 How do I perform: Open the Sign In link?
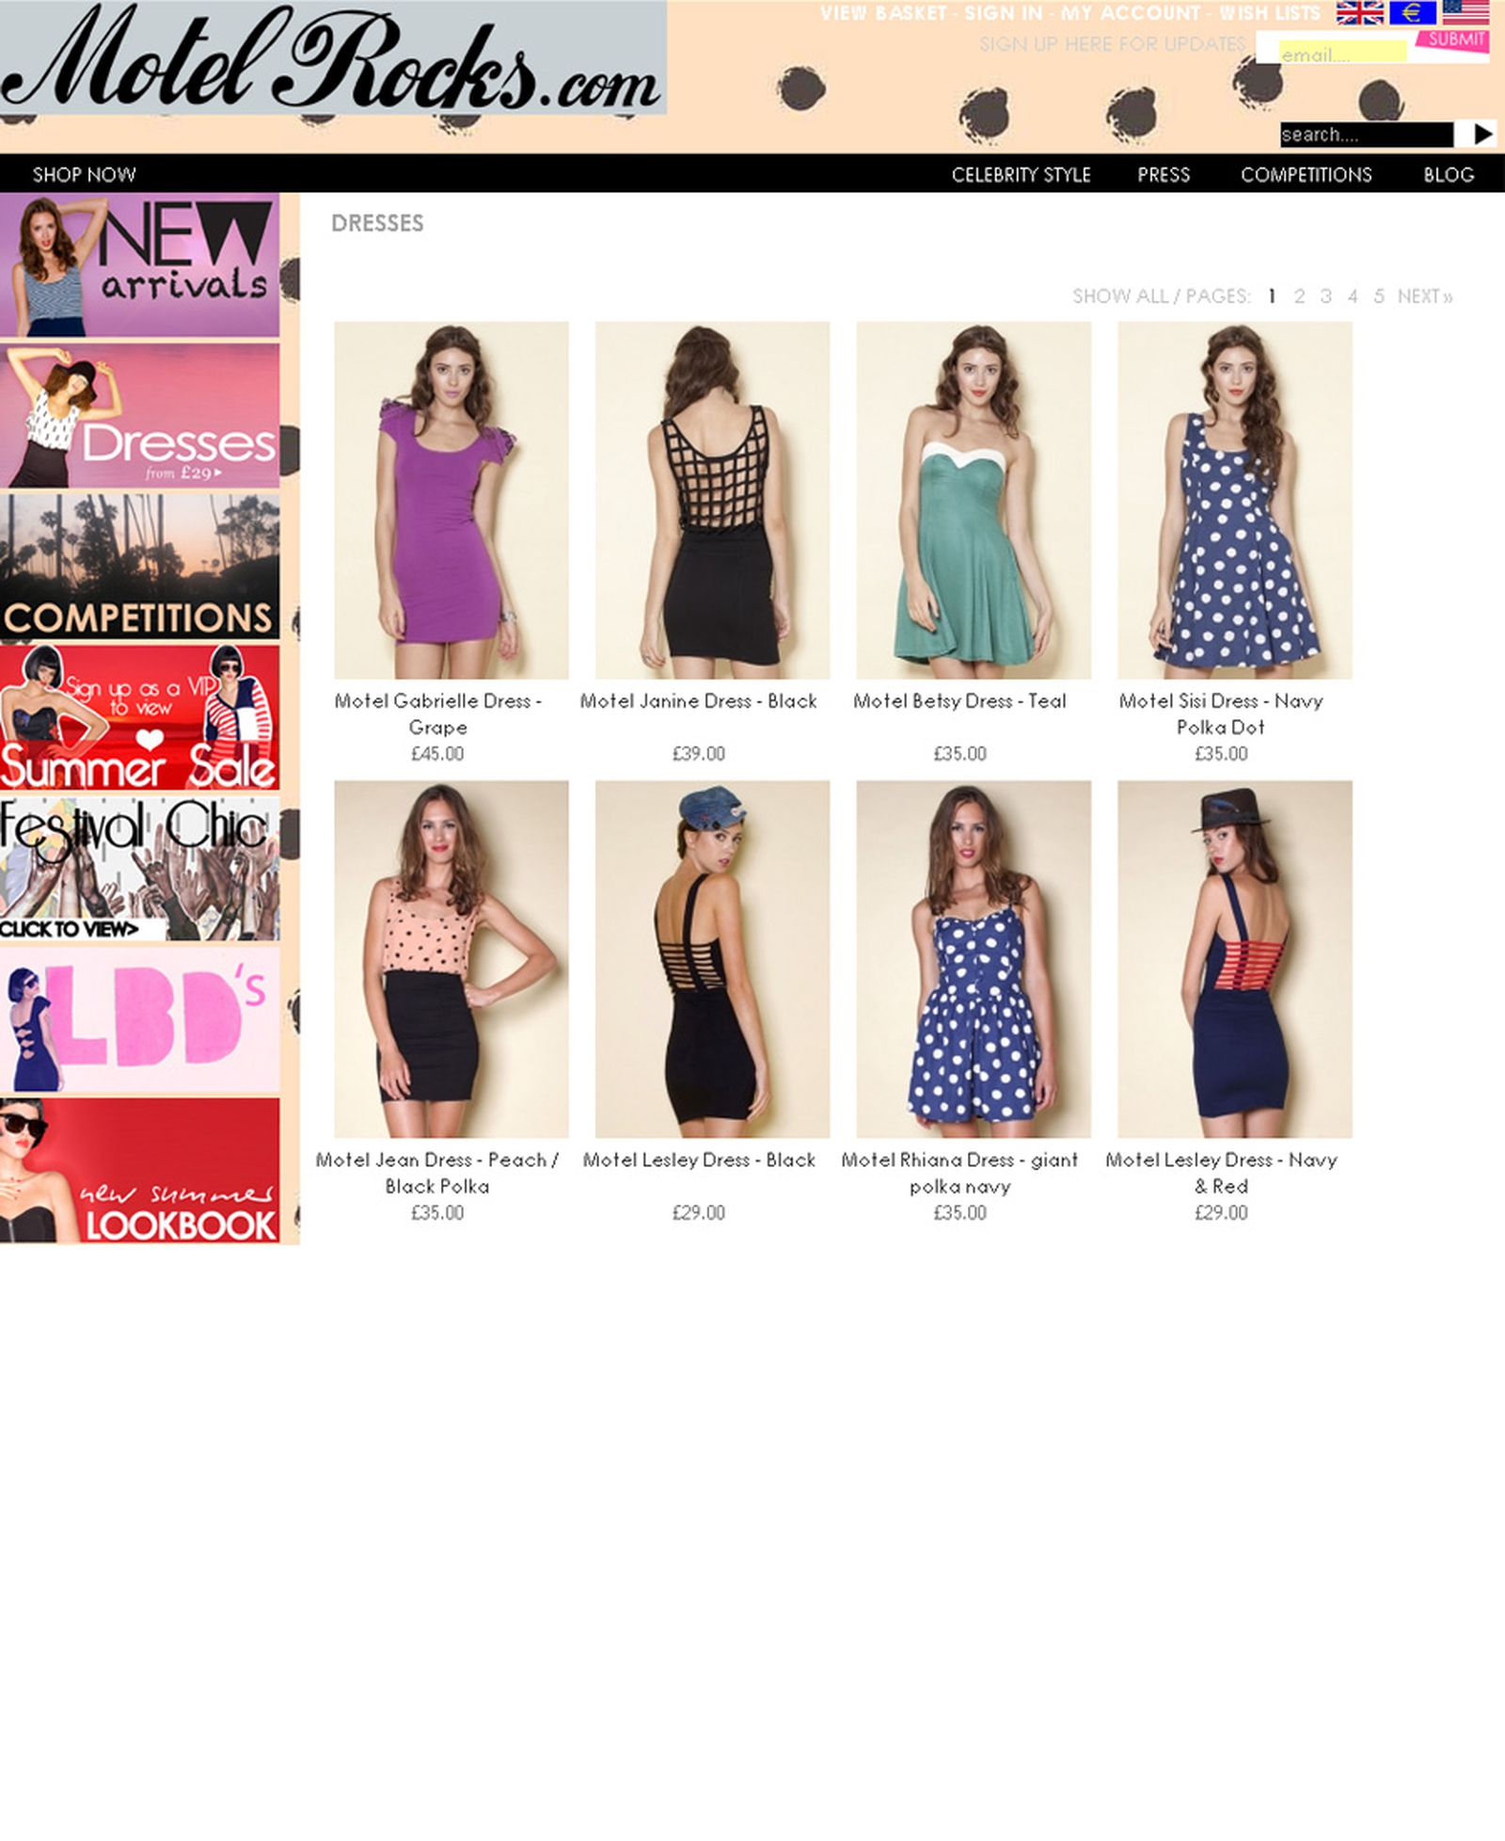pyautogui.click(x=1004, y=13)
